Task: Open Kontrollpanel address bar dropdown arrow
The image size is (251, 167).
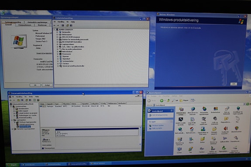Action: 244,104
